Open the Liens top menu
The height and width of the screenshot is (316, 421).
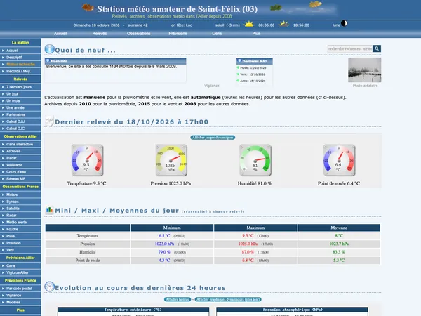pyautogui.click(x=217, y=34)
